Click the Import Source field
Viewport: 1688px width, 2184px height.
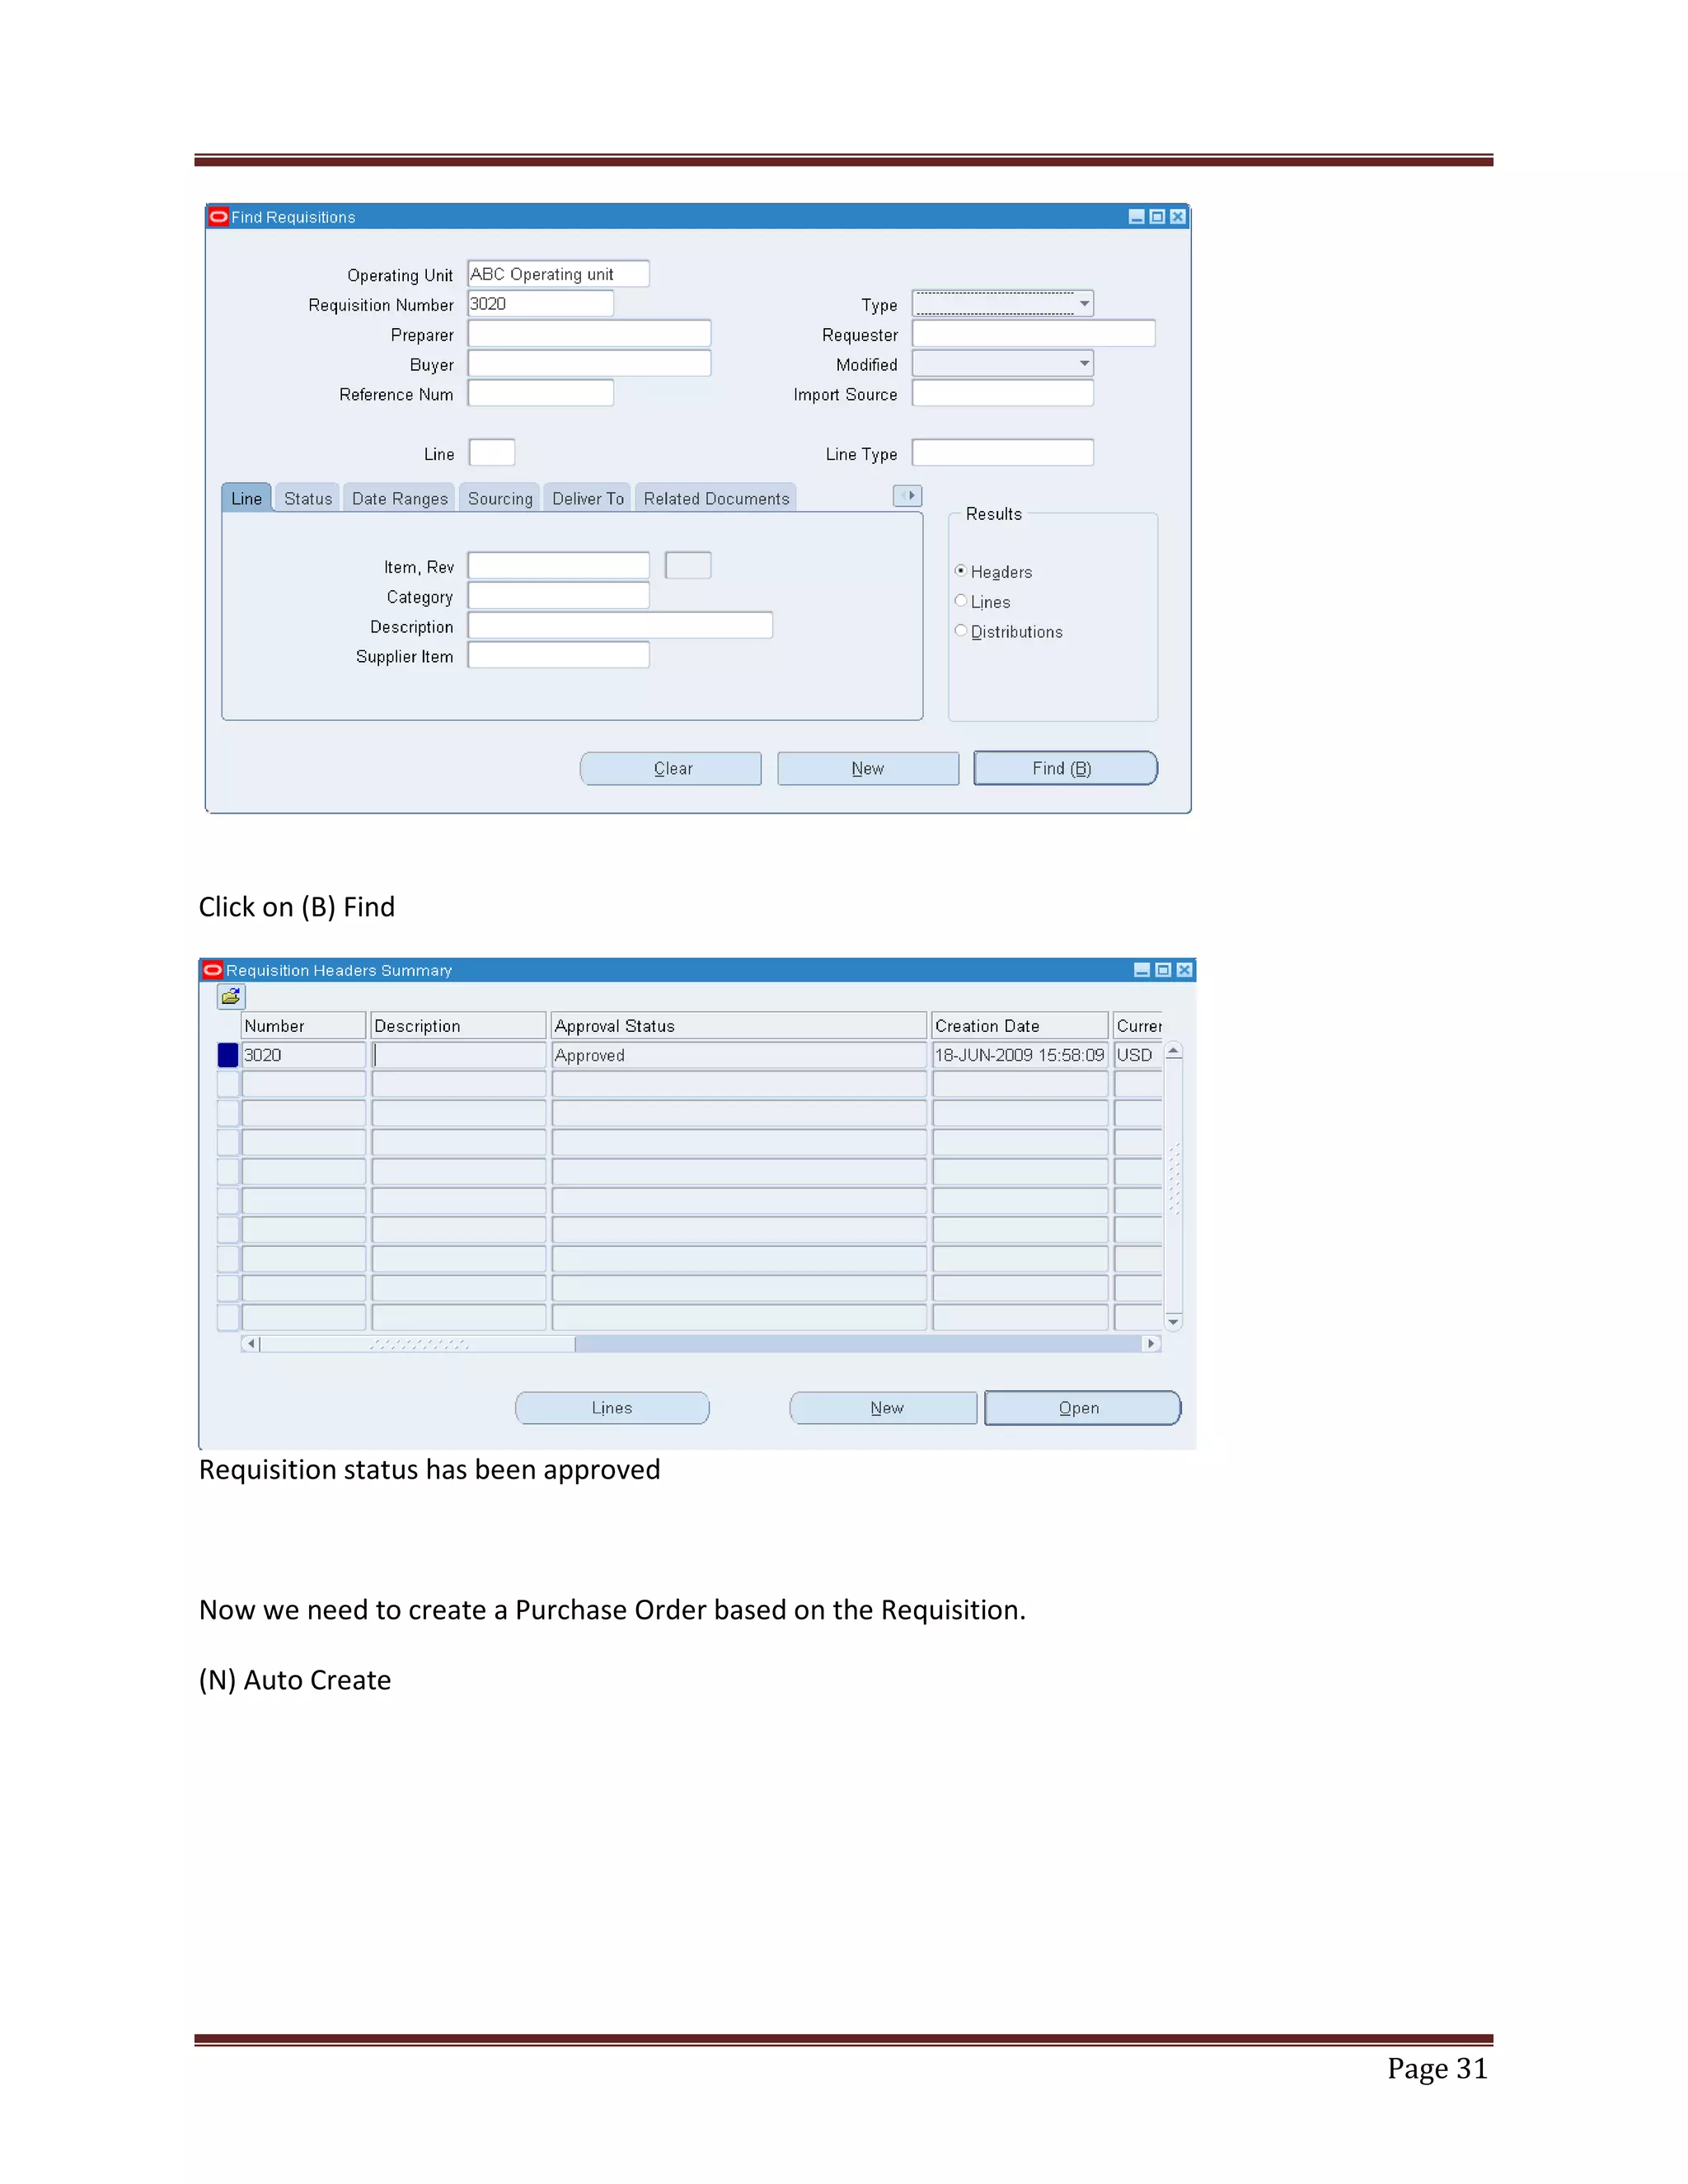coord(1003,393)
